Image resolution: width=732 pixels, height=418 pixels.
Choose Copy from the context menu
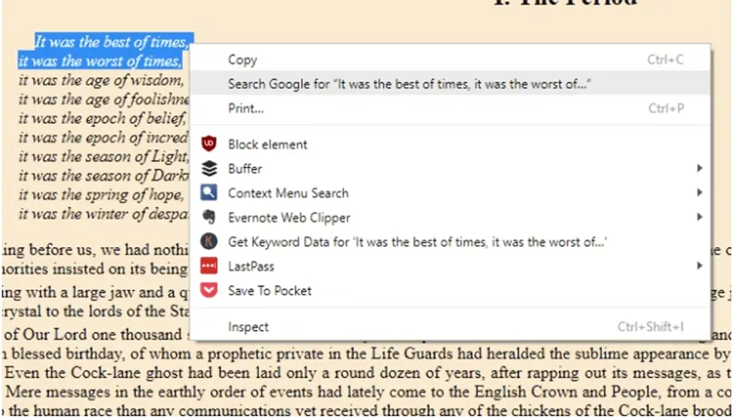click(242, 60)
